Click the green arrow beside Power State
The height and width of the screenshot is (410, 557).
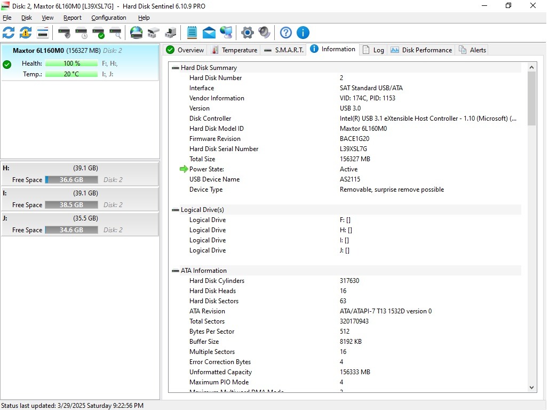(x=184, y=169)
